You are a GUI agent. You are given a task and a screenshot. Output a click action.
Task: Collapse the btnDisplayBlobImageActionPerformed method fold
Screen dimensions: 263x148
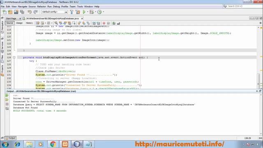tap(14, 58)
